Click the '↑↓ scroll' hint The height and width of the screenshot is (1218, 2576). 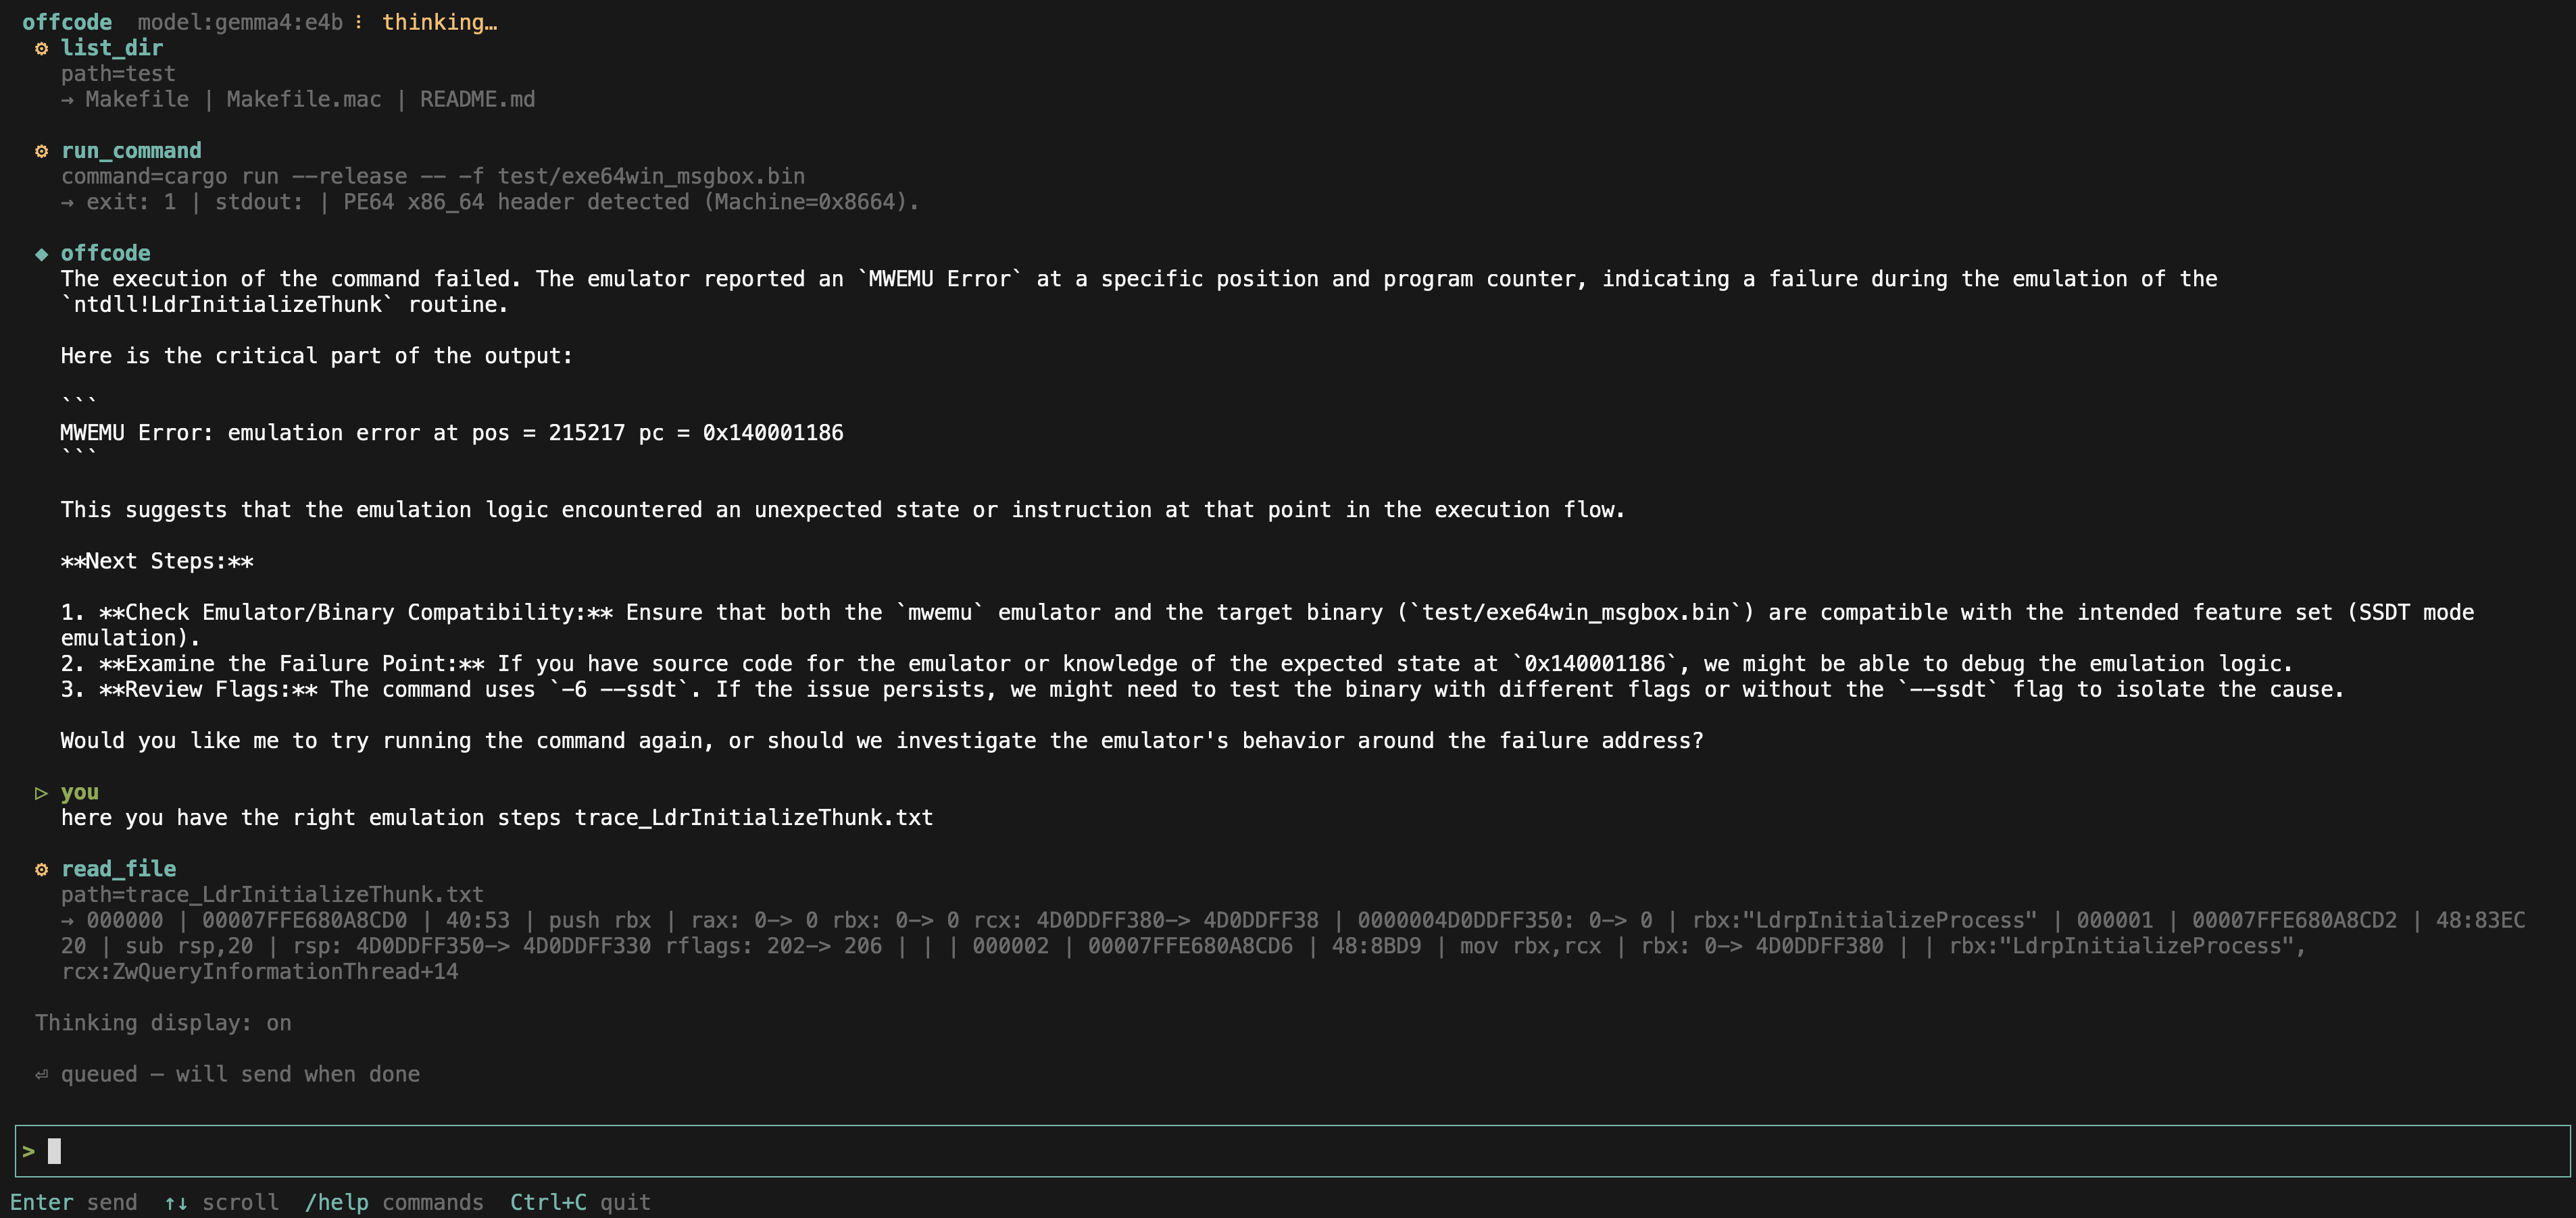221,1202
